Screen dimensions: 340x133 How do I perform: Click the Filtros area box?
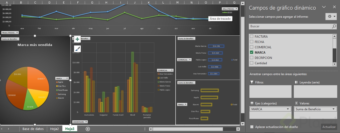(x=270, y=92)
